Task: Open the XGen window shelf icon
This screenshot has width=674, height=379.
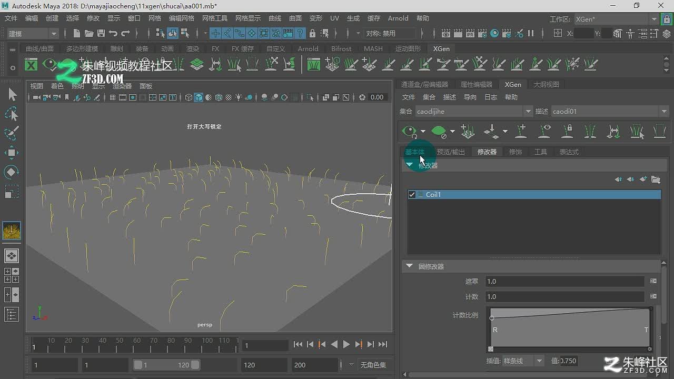Action: coord(32,65)
